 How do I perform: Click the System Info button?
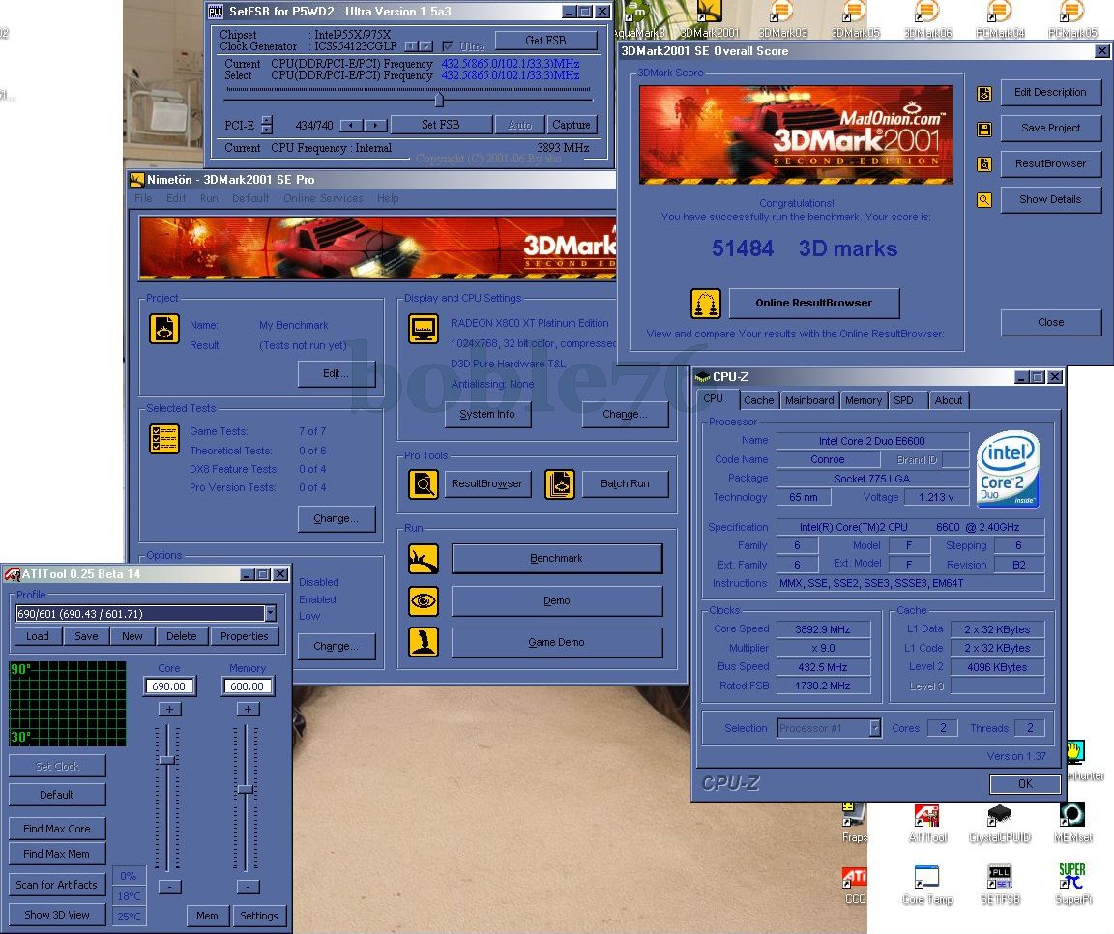click(487, 414)
